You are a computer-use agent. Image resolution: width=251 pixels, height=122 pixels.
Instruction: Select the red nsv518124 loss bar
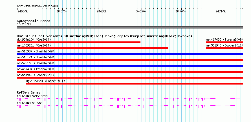[130, 60]
